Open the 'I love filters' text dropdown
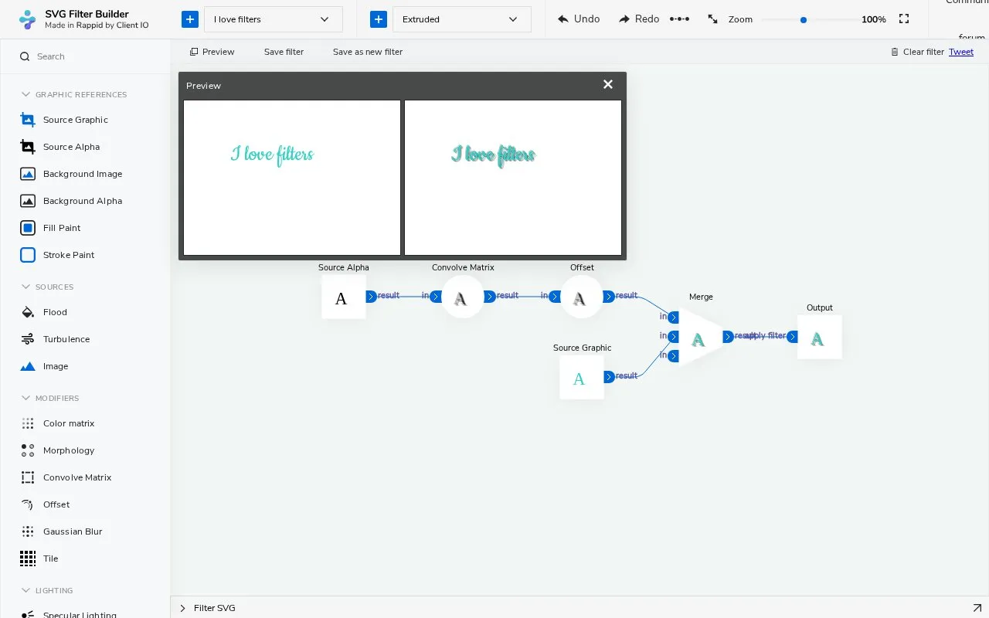 pos(274,19)
